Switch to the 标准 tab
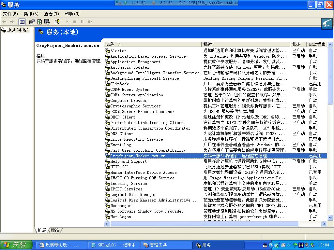The width and height of the screenshot is (334, 250). point(55,230)
